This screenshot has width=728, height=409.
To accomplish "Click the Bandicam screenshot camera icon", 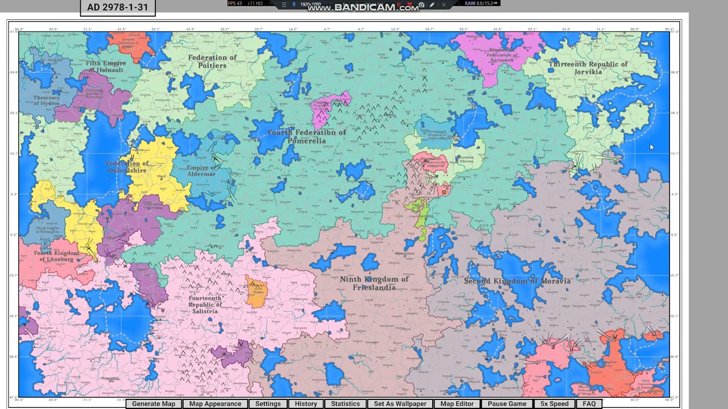I will (421, 5).
